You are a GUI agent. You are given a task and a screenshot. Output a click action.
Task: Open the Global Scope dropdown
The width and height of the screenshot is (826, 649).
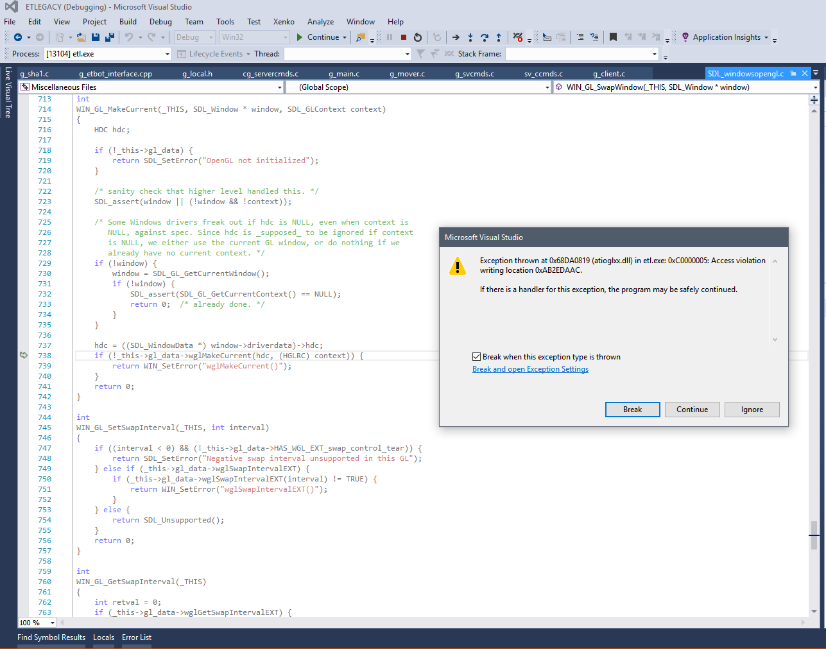click(547, 87)
